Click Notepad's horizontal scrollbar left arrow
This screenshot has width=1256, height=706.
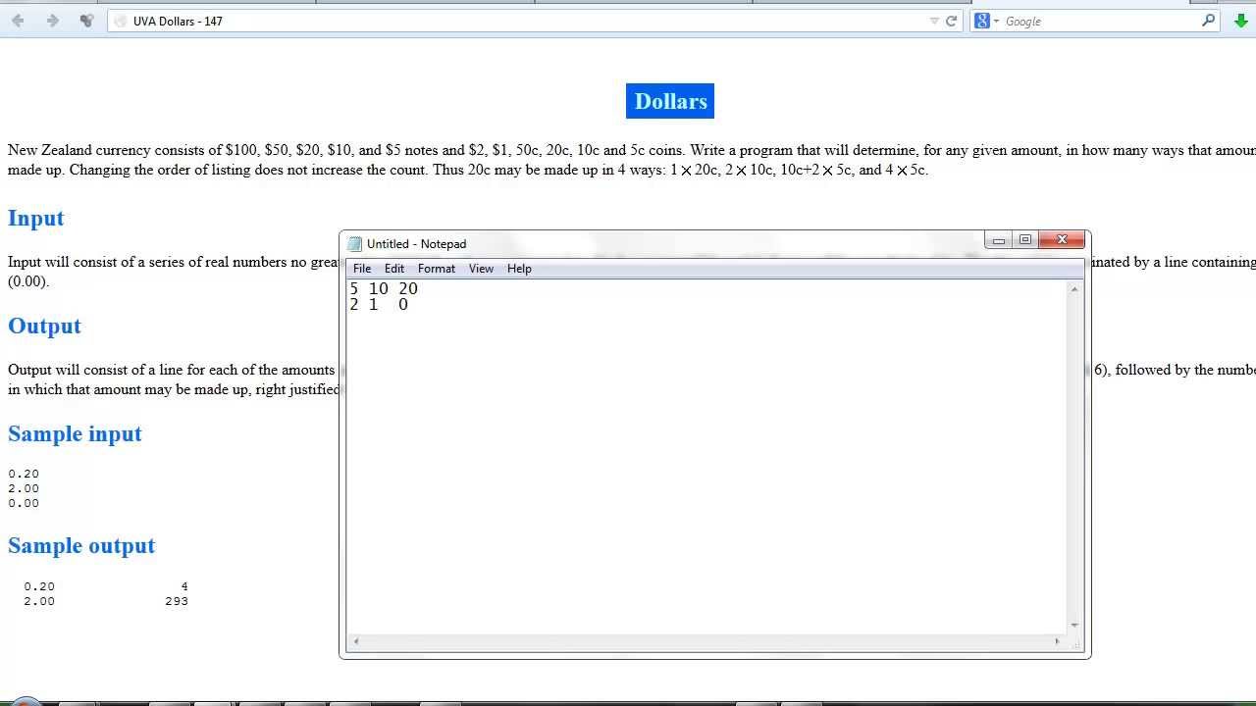[x=355, y=641]
